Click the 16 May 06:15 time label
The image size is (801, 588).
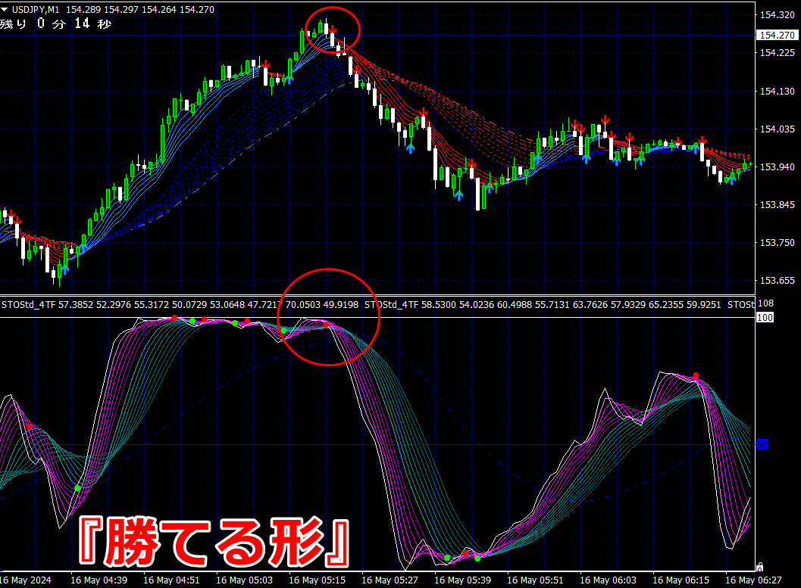click(x=681, y=580)
